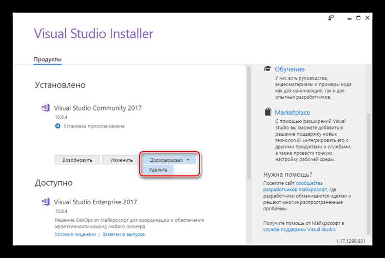Image resolution: width=385 pixels, height=258 pixels.
Task: Click the Visual Studio Community 2017 title
Action: coord(98,108)
